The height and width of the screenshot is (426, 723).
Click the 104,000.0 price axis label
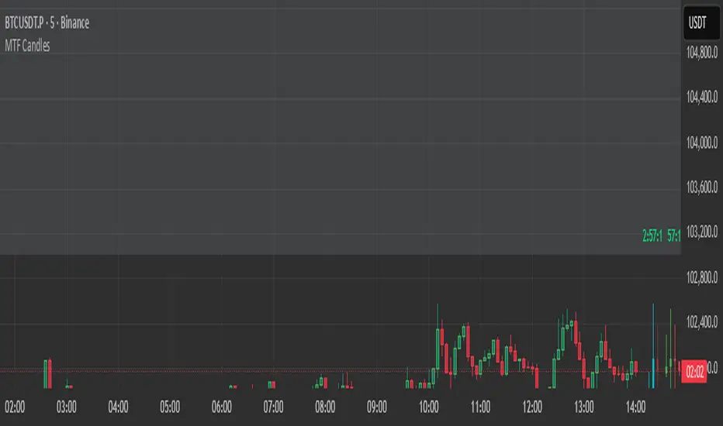point(702,143)
